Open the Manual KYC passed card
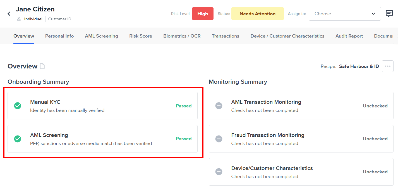The height and width of the screenshot is (192, 398). pos(102,106)
